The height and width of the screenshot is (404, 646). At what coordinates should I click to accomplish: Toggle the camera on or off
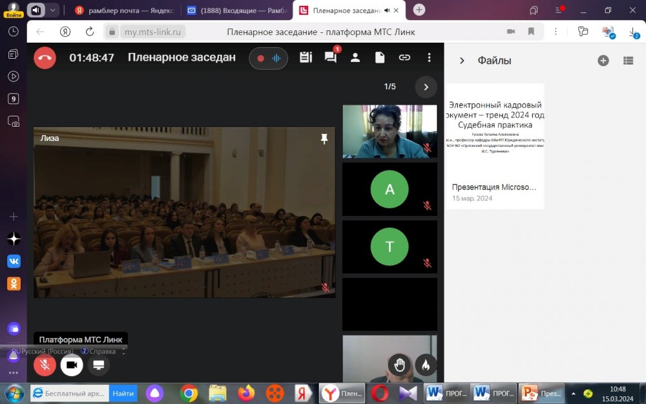coord(72,365)
